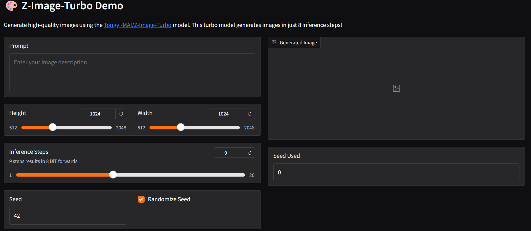The width and height of the screenshot is (531, 231).
Task: Focus the Seed input showing 42
Action: pyautogui.click(x=68, y=216)
